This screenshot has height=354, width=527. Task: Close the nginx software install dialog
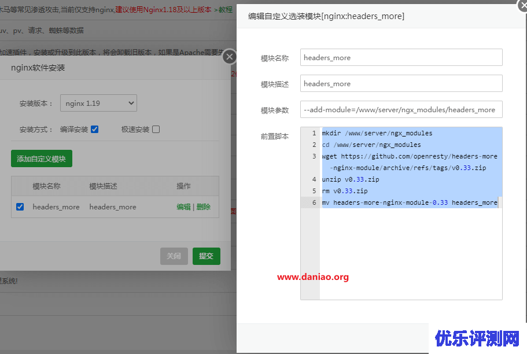pyautogui.click(x=230, y=57)
